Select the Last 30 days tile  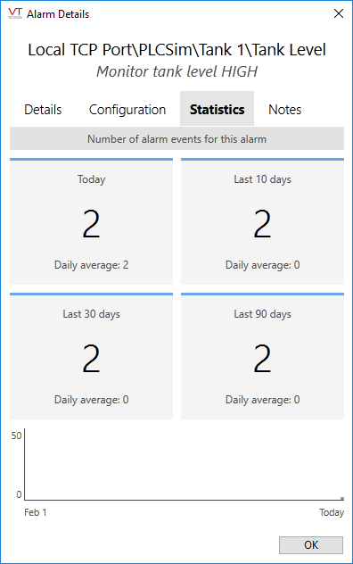pos(91,356)
